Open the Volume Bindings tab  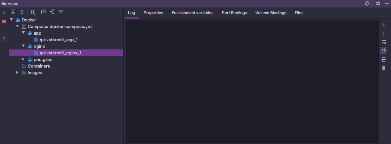pos(271,13)
